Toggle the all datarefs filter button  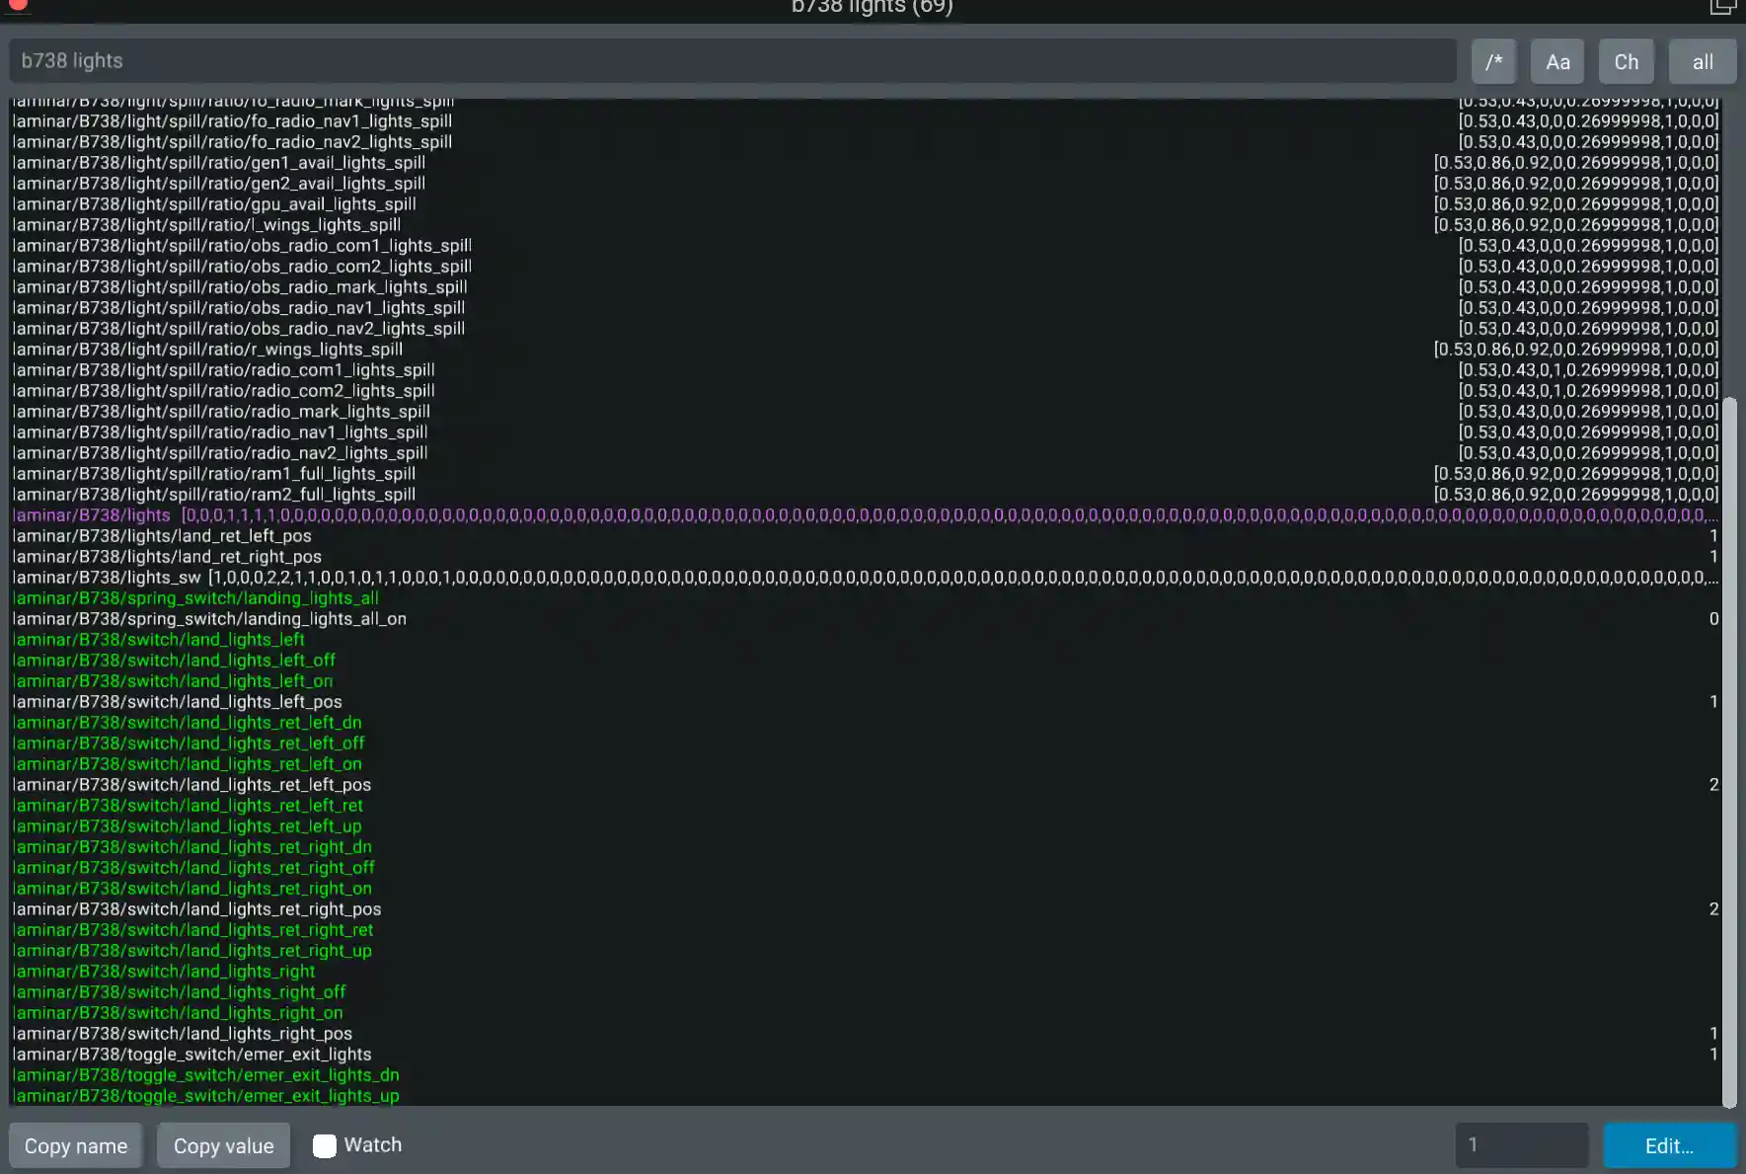tap(1703, 61)
